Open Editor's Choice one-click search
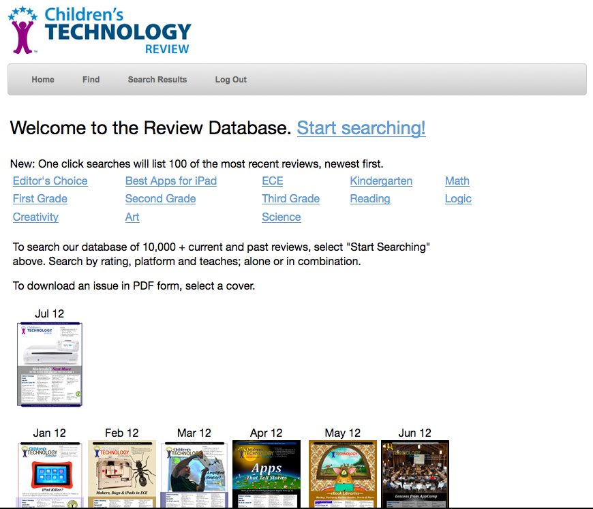This screenshot has width=593, height=509. pos(50,181)
